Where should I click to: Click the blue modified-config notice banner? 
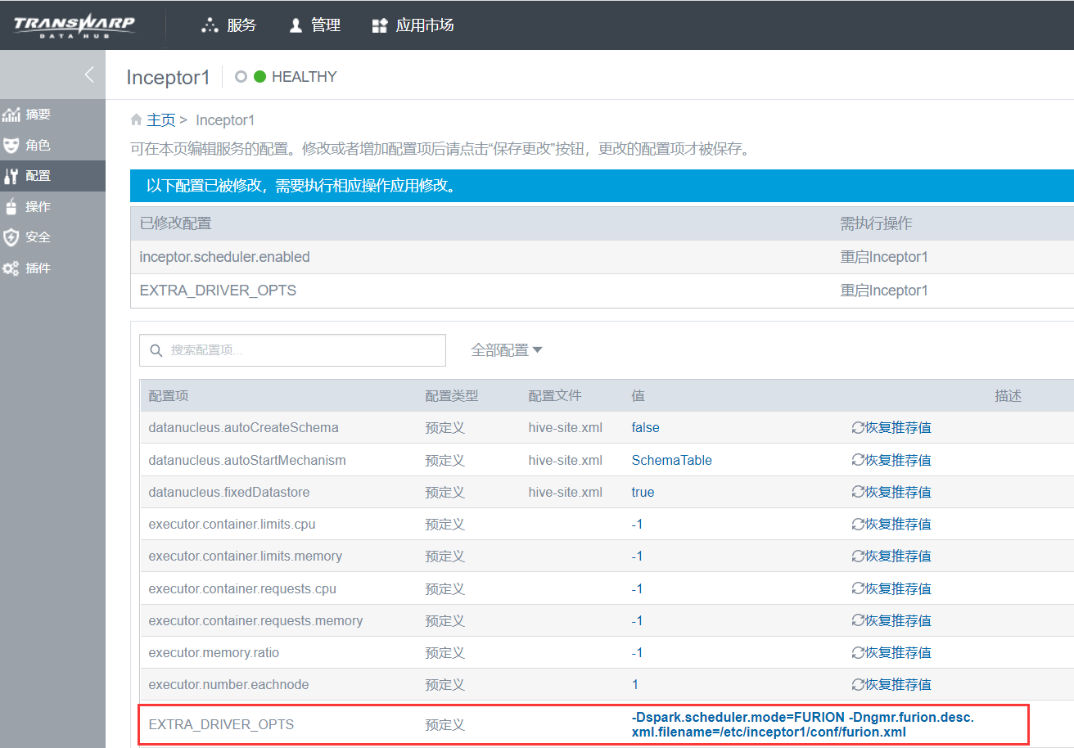602,186
